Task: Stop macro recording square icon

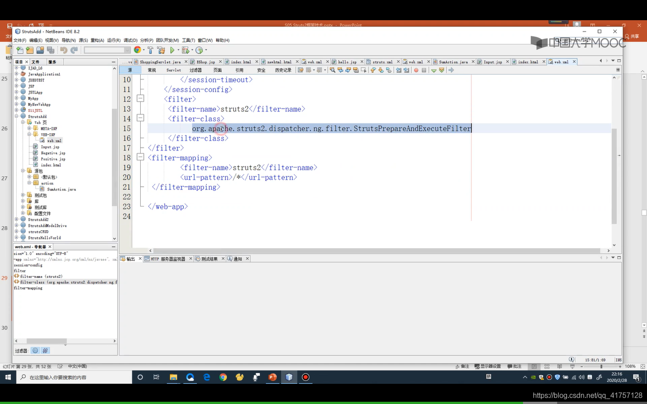Action: (x=424, y=70)
